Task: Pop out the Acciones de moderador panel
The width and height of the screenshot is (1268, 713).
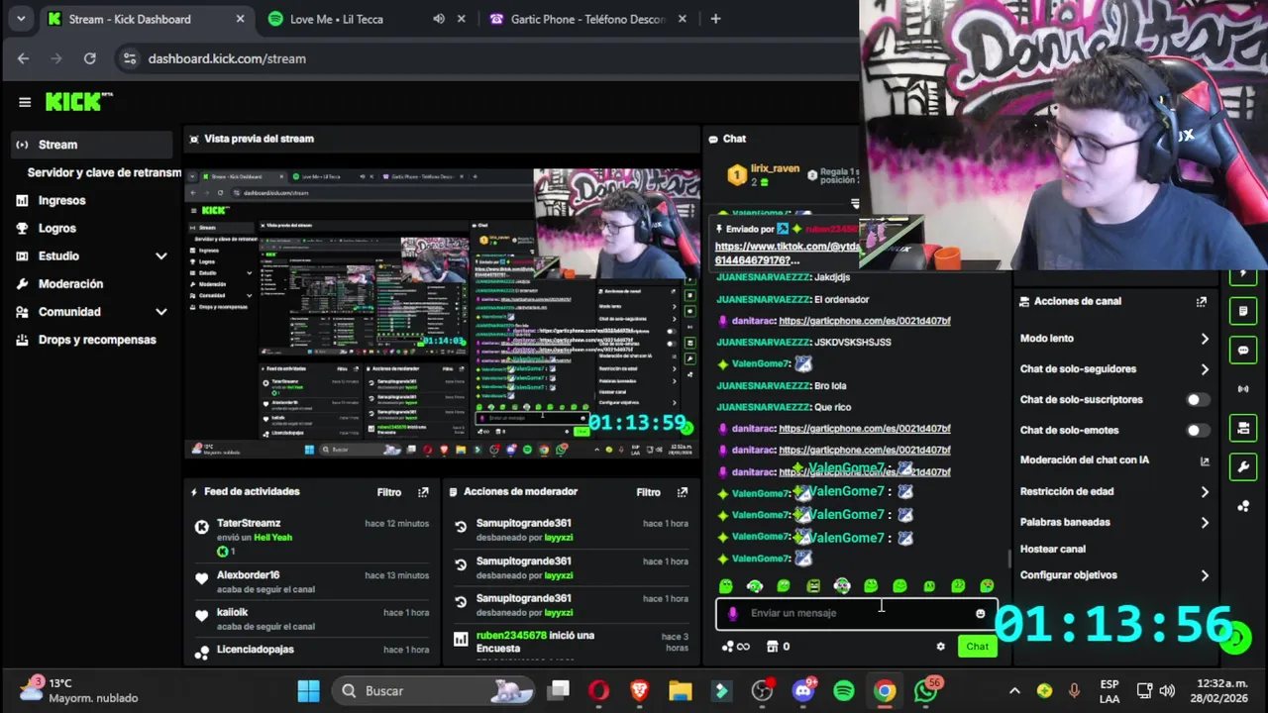Action: 682,492
